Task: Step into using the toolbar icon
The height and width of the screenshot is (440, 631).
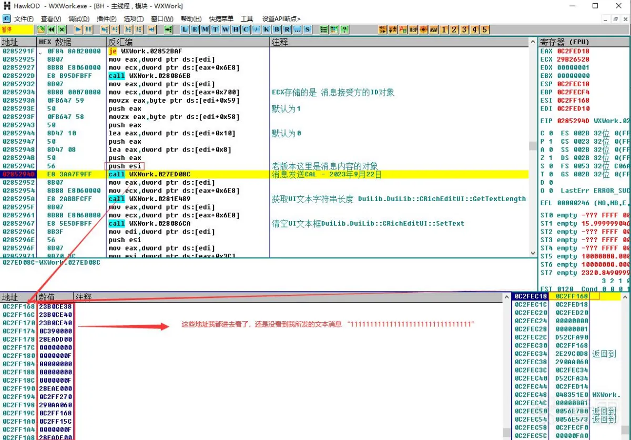Action: (105, 29)
